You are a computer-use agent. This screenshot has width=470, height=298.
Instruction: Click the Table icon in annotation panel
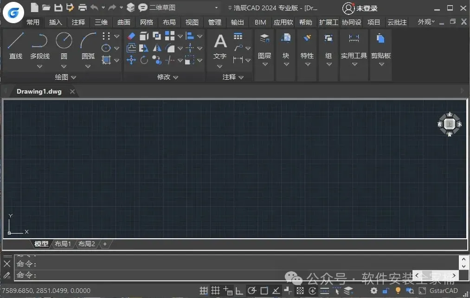pos(238,37)
